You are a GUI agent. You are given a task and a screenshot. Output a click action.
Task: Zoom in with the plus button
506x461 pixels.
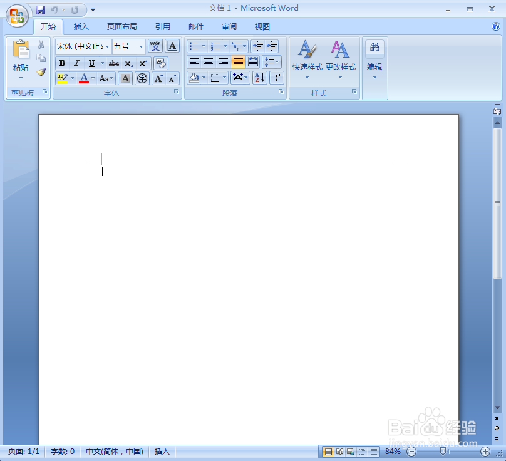485,452
